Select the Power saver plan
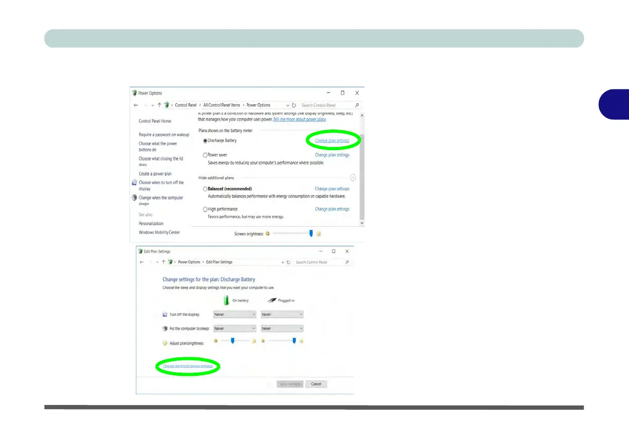The width and height of the screenshot is (629, 443). [205, 155]
